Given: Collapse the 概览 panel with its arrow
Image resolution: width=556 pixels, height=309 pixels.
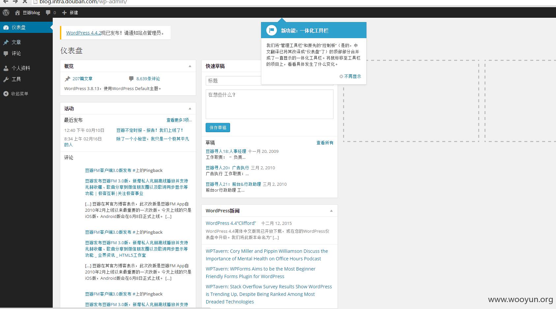Looking at the screenshot, I should pos(190,66).
